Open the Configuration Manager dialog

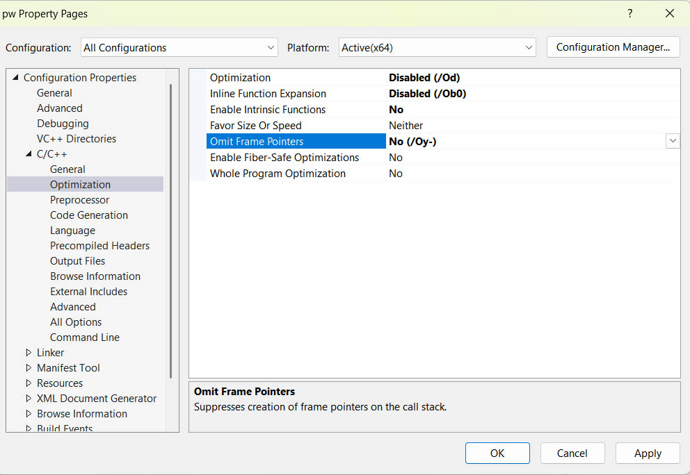(x=613, y=47)
